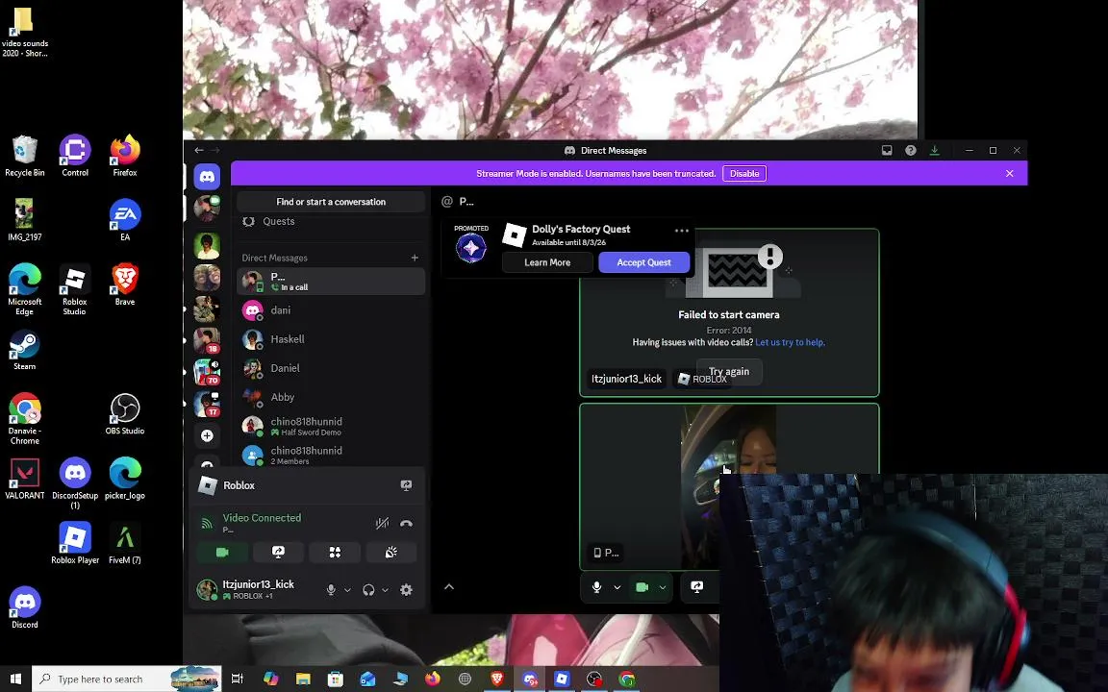The height and width of the screenshot is (692, 1108).
Task: Open conversation with Daniel
Action: (x=331, y=368)
